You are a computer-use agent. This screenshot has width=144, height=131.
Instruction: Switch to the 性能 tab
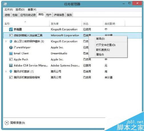pyautogui.click(x=15, y=15)
